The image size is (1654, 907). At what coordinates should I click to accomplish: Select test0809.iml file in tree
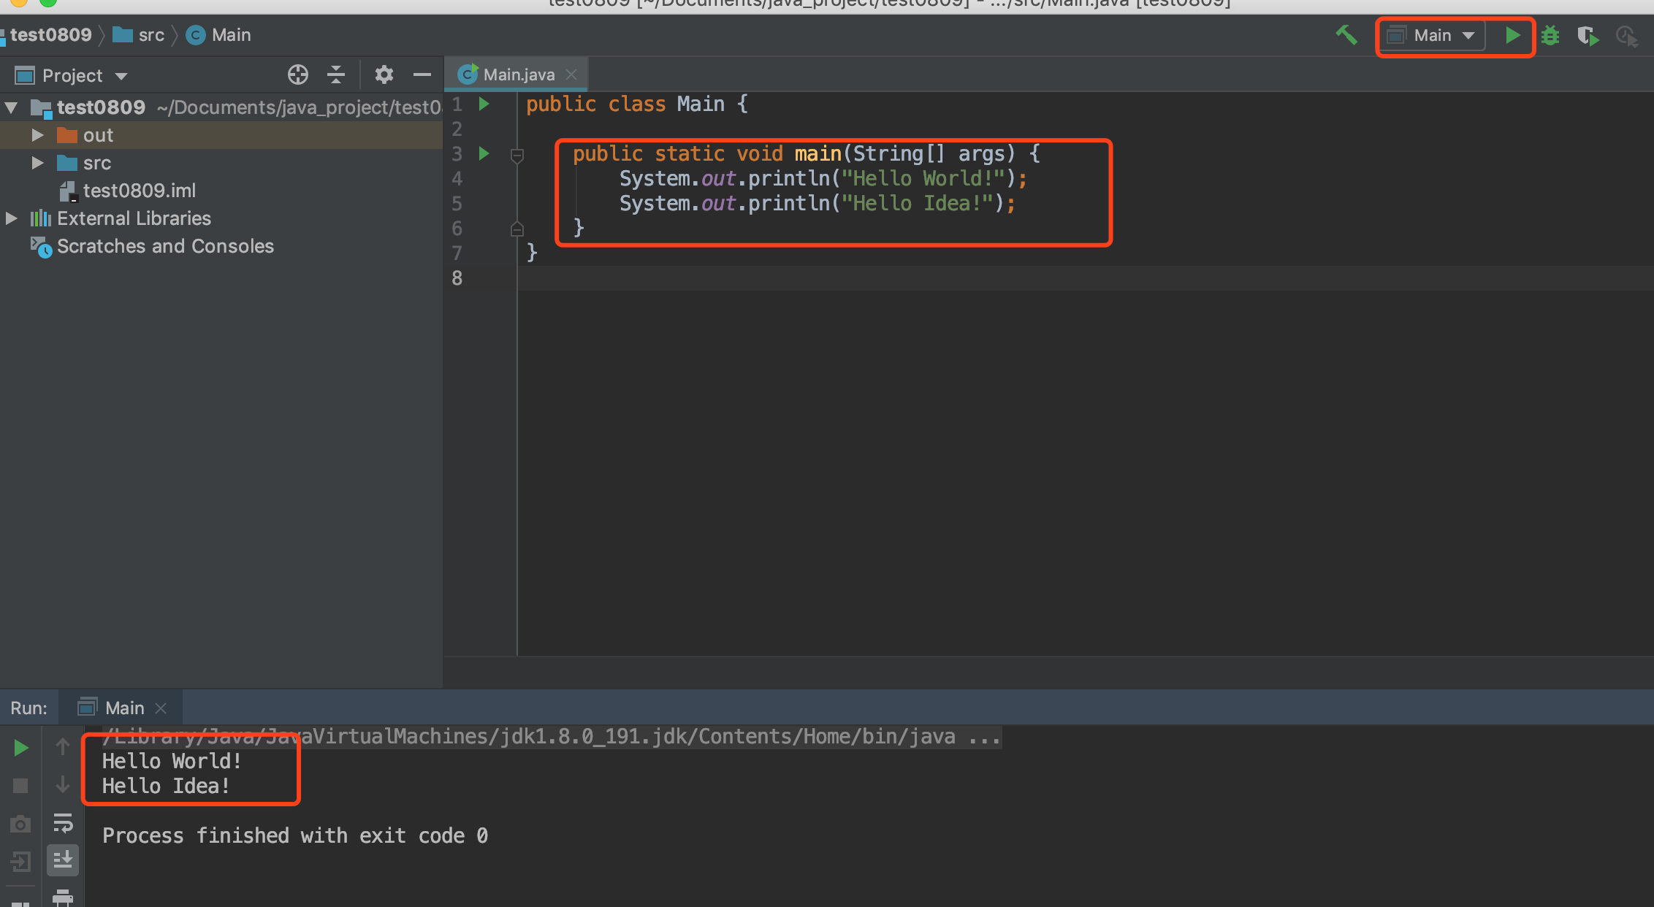pyautogui.click(x=139, y=191)
